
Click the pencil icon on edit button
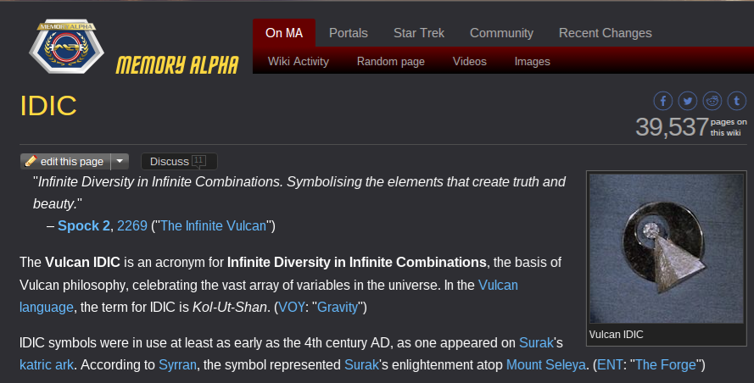click(x=31, y=161)
